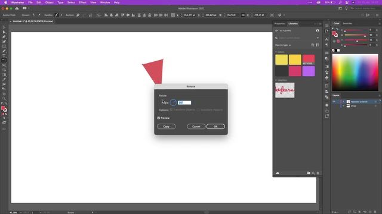Click the Home icon in top bar
The image size is (382, 214).
tap(17, 8)
